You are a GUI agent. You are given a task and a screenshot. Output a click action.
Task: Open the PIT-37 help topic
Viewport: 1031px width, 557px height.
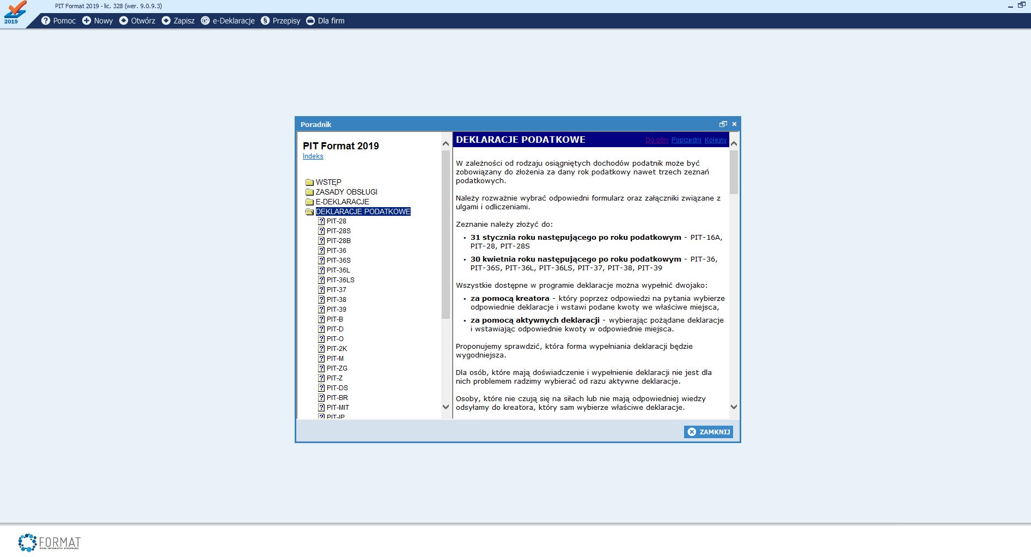(336, 290)
